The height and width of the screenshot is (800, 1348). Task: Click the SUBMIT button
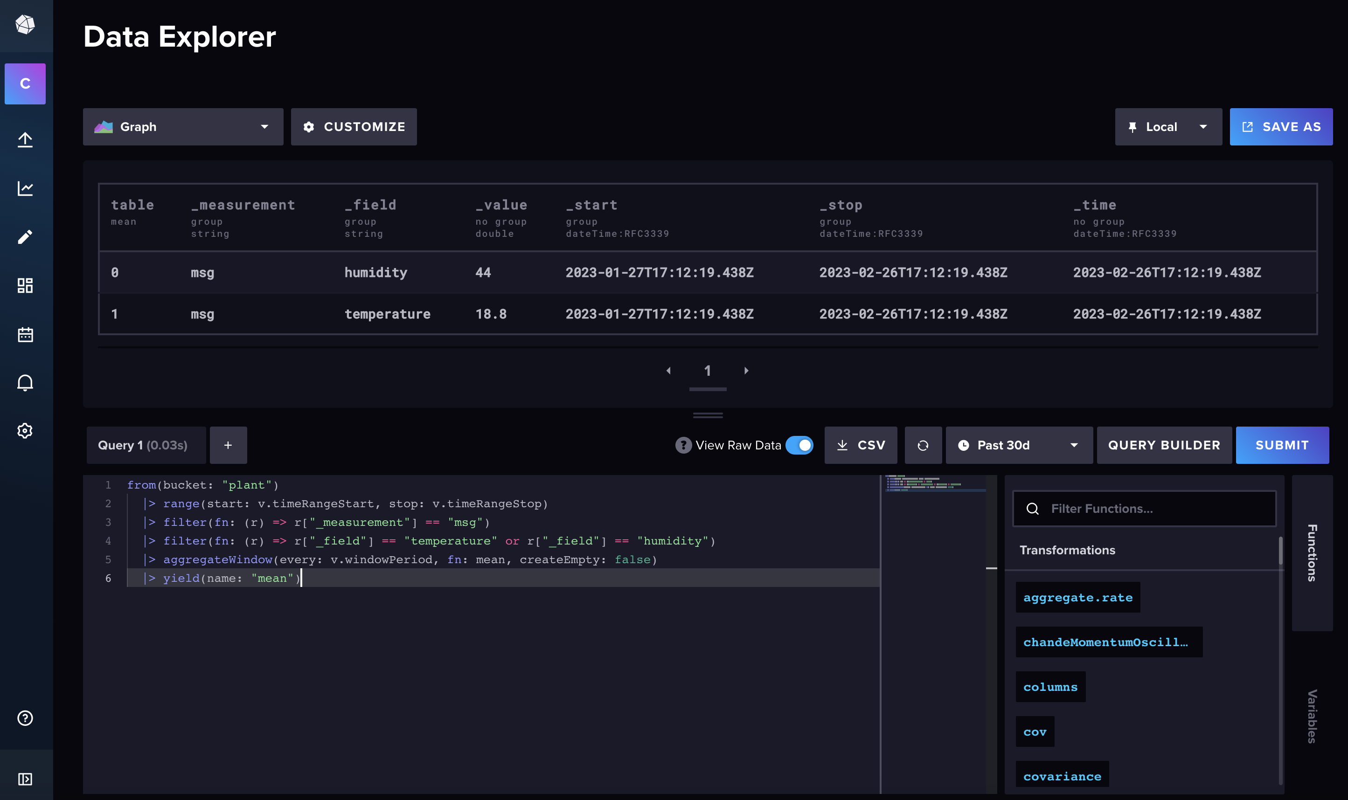click(x=1282, y=445)
